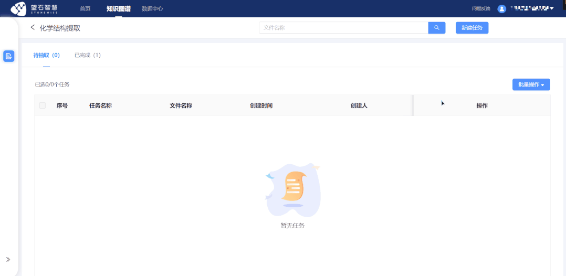This screenshot has width=566, height=276.
Task: Open 知识图谱 in the top navigation
Action: click(x=118, y=9)
